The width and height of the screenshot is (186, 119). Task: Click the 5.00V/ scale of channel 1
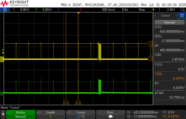(x=25, y=10)
